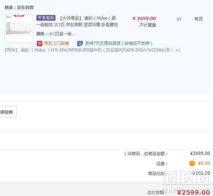The height and width of the screenshot is (196, 213).
Task: Click the 京鱼智能 purple badge
Action: [x=46, y=18]
